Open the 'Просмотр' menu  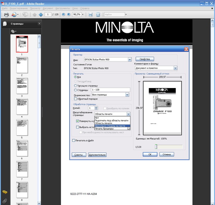point(35,8)
